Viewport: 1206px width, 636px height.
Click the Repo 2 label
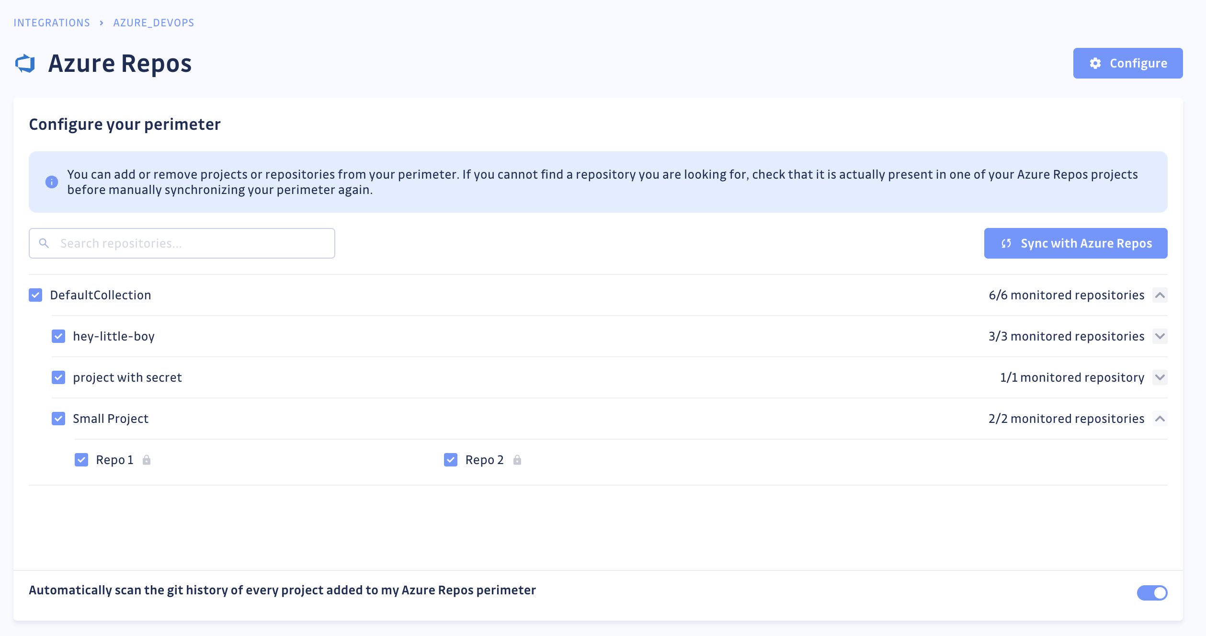pyautogui.click(x=485, y=460)
